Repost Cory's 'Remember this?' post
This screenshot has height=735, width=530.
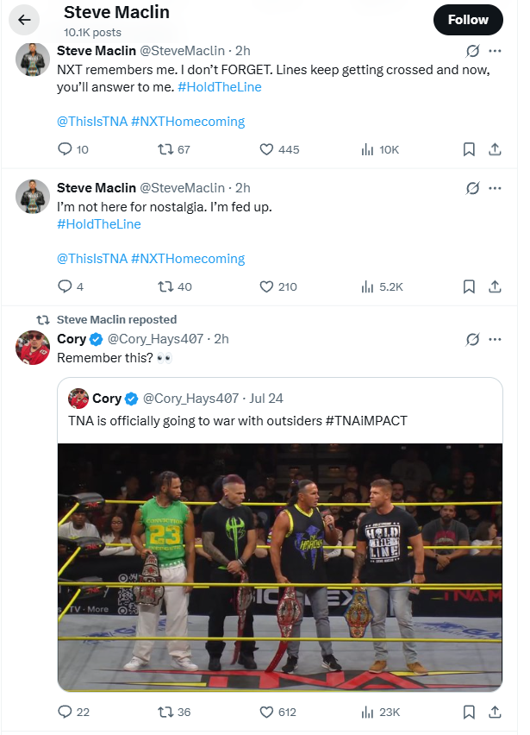click(x=164, y=712)
